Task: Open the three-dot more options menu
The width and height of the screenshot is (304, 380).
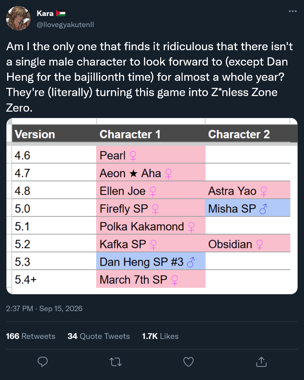Action: click(x=292, y=11)
